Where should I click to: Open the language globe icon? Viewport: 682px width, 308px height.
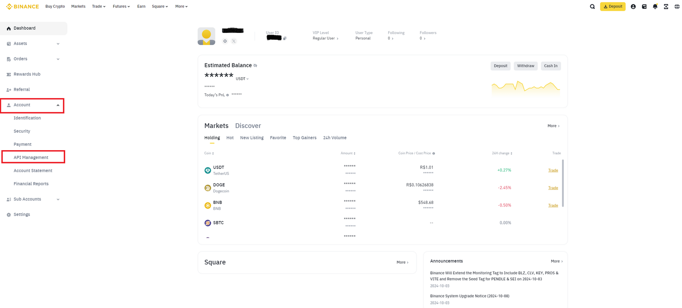coord(677,6)
